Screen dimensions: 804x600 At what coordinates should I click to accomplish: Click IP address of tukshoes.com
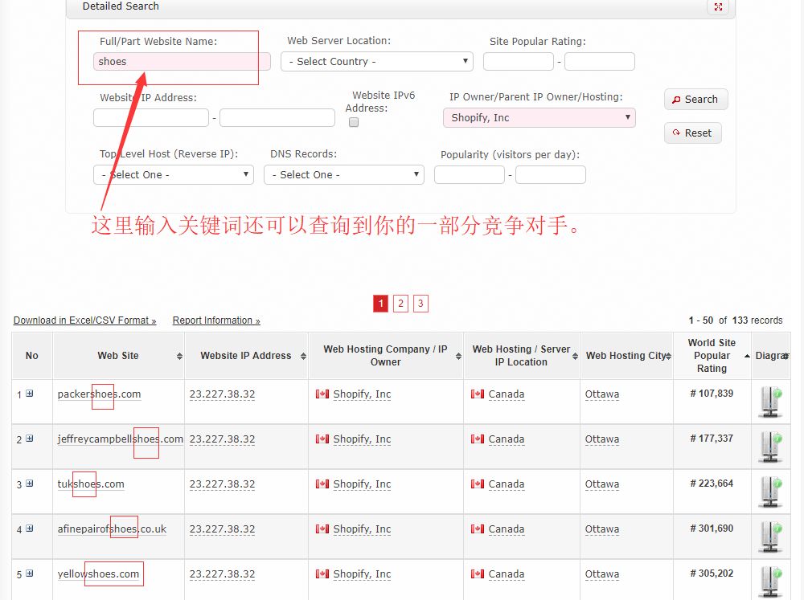[x=222, y=484]
